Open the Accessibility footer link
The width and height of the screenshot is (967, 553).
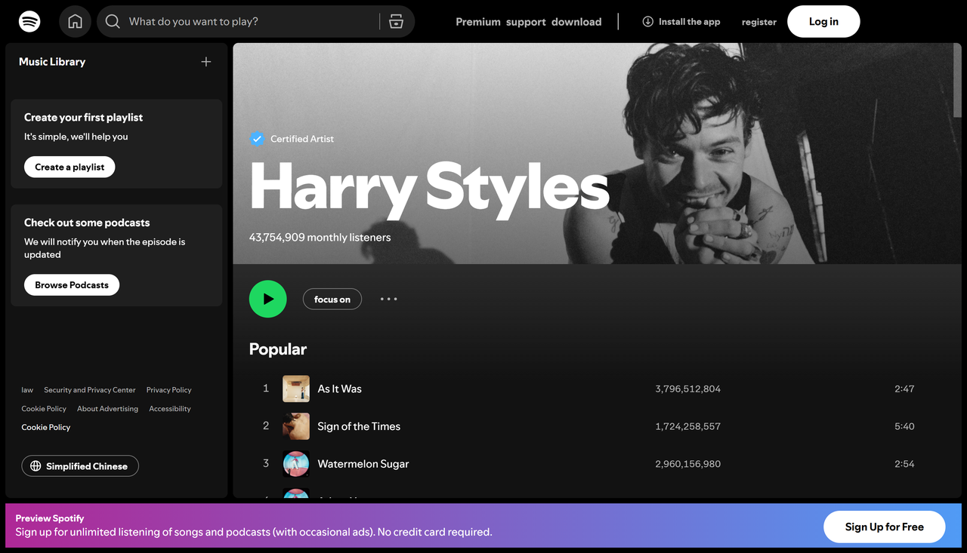170,409
